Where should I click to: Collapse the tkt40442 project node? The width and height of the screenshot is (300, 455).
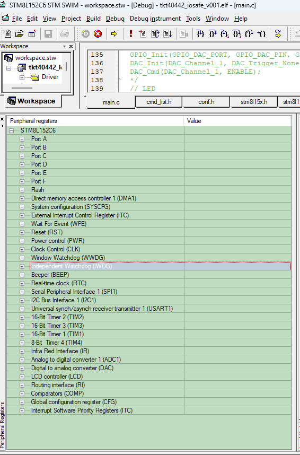pos(8,68)
